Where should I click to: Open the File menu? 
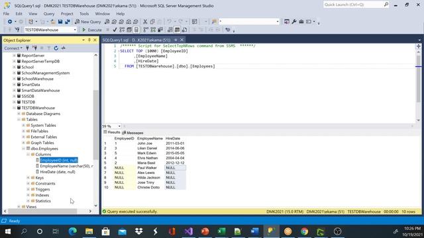6,13
